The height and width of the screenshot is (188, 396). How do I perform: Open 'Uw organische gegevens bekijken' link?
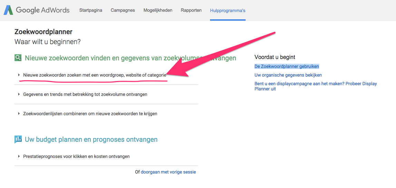click(288, 75)
